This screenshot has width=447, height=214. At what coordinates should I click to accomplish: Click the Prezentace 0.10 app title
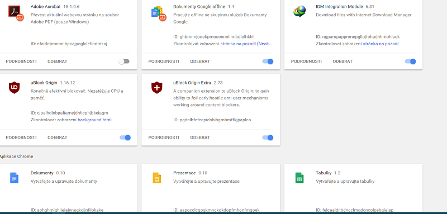(190, 173)
